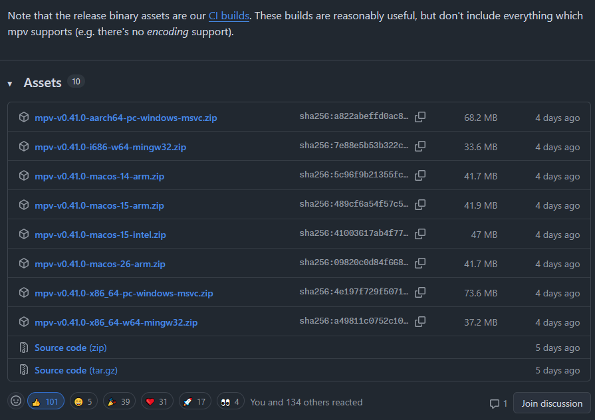Click package icon beside macos-15-arm.zip
Image resolution: width=595 pixels, height=420 pixels.
24,205
